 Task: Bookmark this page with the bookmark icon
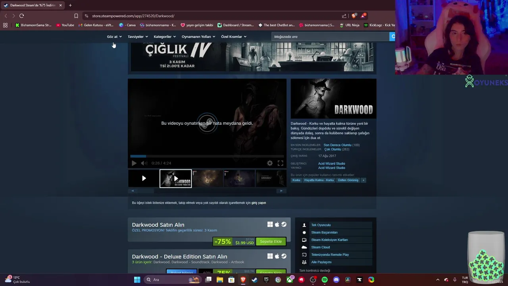[x=76, y=16]
